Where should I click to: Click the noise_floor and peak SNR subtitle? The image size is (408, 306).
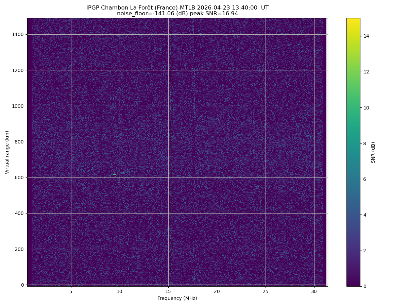pyautogui.click(x=177, y=14)
